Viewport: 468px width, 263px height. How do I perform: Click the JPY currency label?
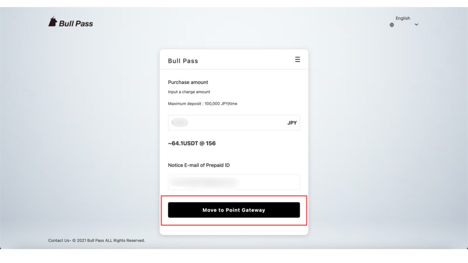click(x=292, y=123)
